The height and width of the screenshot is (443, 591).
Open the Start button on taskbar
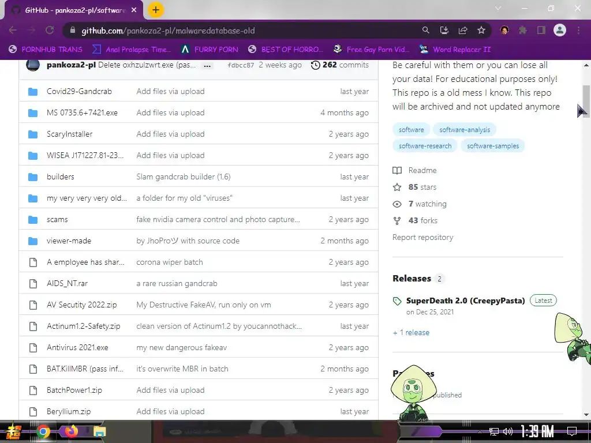[x=14, y=431]
